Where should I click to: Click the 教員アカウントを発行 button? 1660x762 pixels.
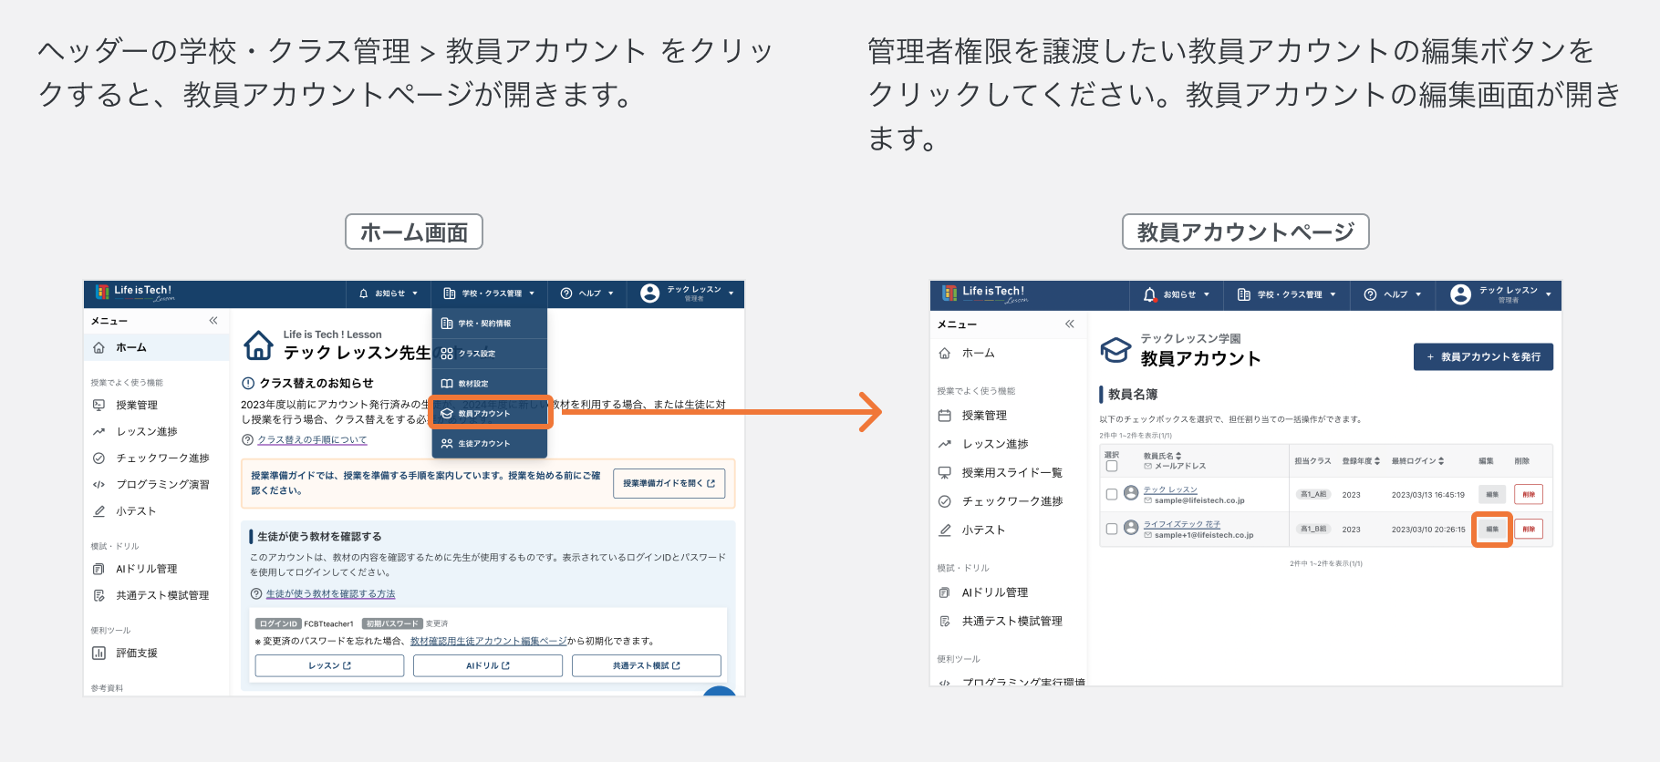click(1483, 356)
